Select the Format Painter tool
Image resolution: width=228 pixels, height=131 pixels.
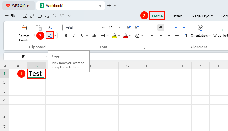(24, 33)
